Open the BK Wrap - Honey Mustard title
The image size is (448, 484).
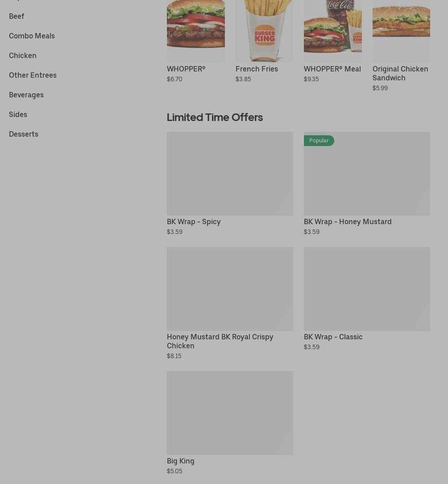348,221
